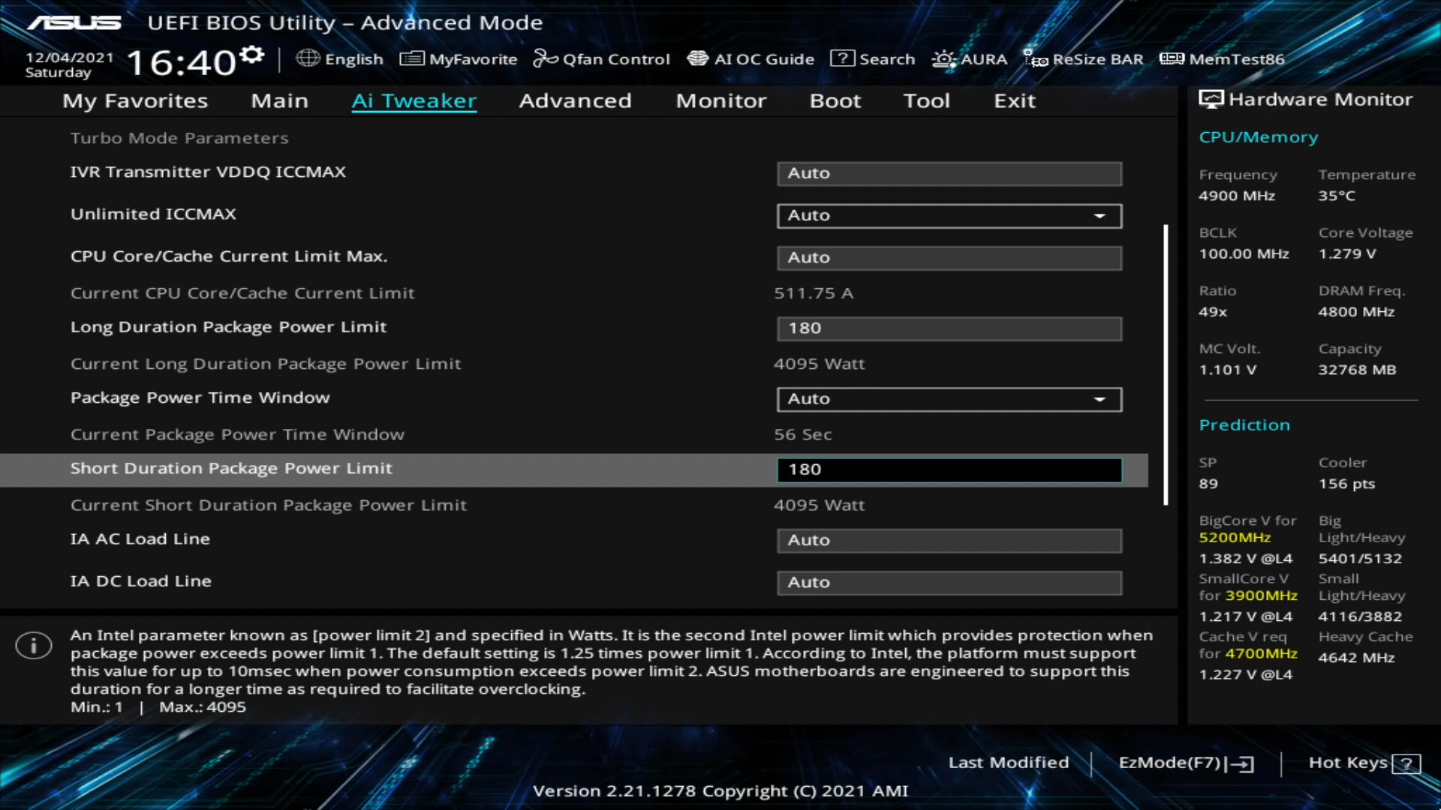
Task: Click the English language globe icon
Action: point(308,58)
